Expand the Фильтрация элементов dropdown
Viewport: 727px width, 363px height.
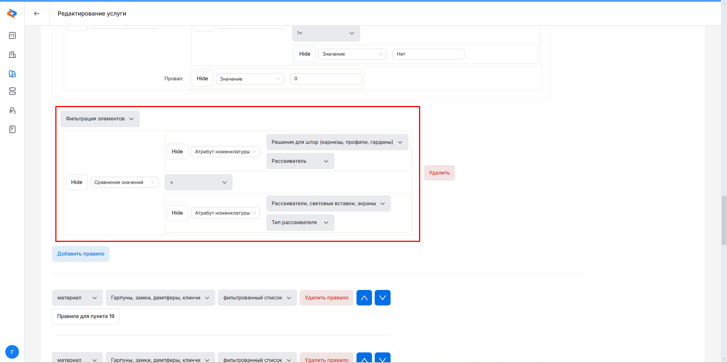[x=100, y=119]
